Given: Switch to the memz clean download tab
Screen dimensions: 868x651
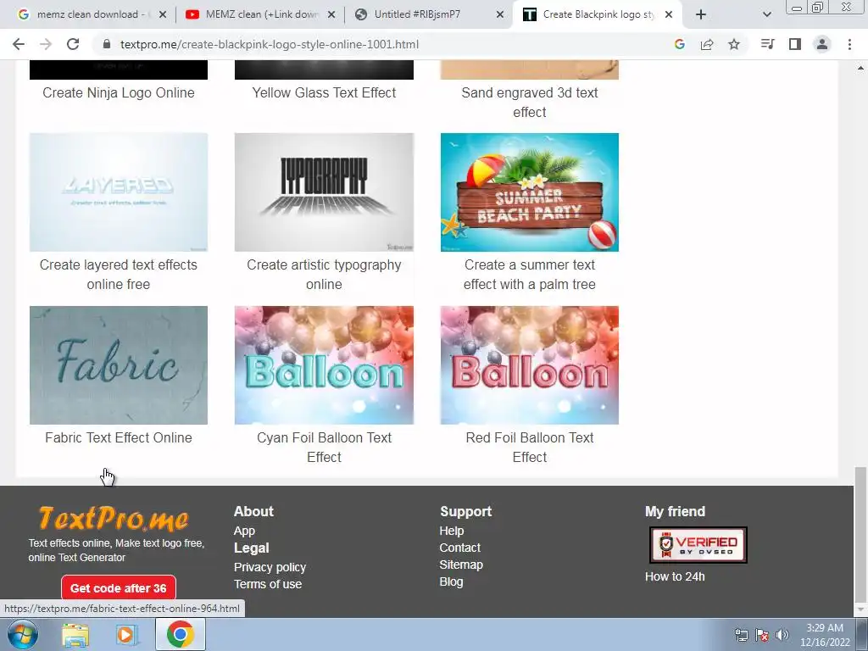Looking at the screenshot, I should (92, 14).
